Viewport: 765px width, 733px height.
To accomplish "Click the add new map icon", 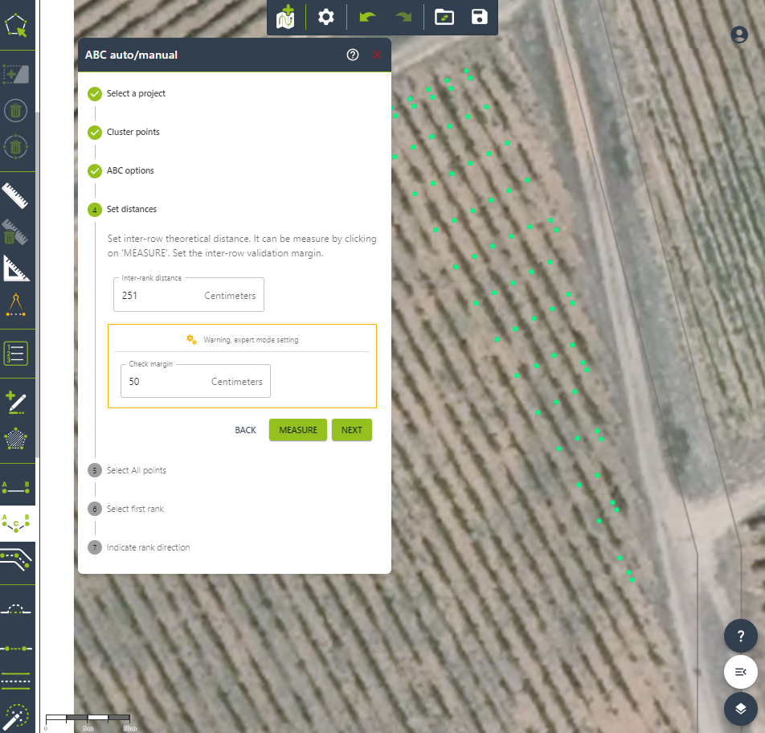I will pyautogui.click(x=285, y=17).
